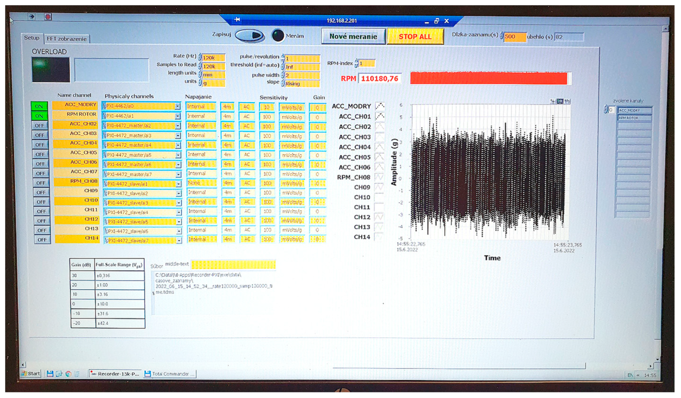
Task: Abort execution using the red stop icon
Action: click(48, 16)
